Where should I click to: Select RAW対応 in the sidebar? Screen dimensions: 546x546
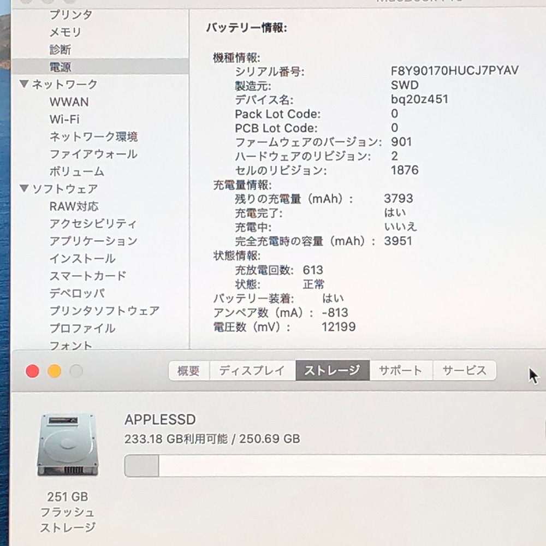[x=74, y=206]
